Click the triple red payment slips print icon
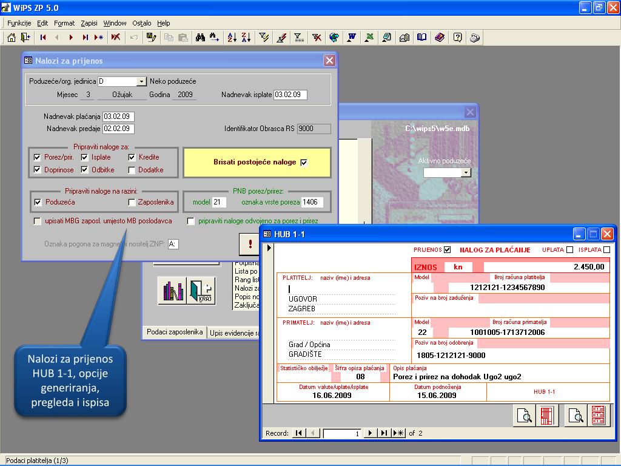This screenshot has width=621, height=466. point(598,416)
